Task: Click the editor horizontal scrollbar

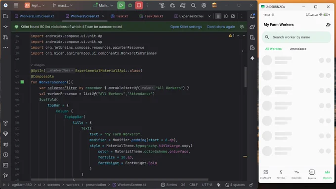Action: pos(120,179)
